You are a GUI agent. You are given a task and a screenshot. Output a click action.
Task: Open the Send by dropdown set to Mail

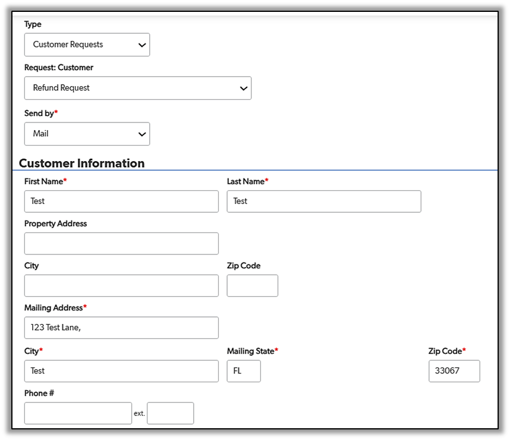point(87,134)
